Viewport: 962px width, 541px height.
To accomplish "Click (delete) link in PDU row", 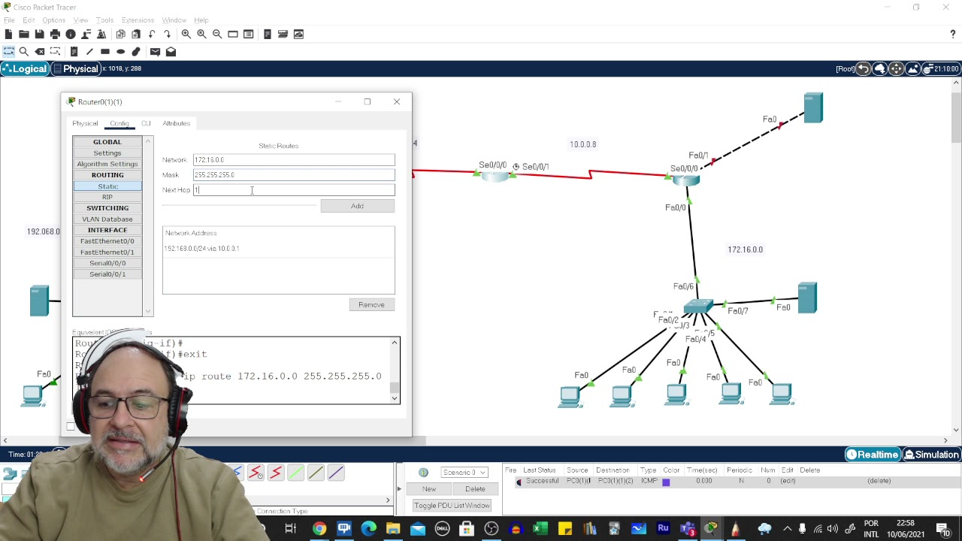I will tap(879, 481).
